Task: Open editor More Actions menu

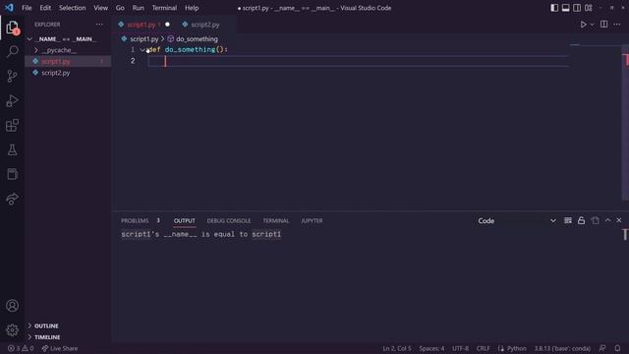Action: coord(617,25)
